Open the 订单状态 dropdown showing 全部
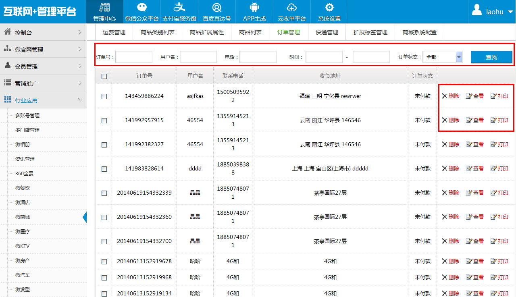 442,57
